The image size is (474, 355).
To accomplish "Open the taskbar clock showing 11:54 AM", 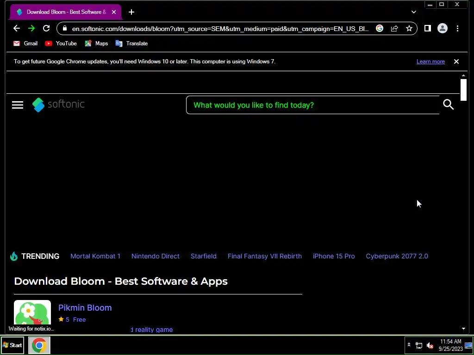I will pos(450,345).
